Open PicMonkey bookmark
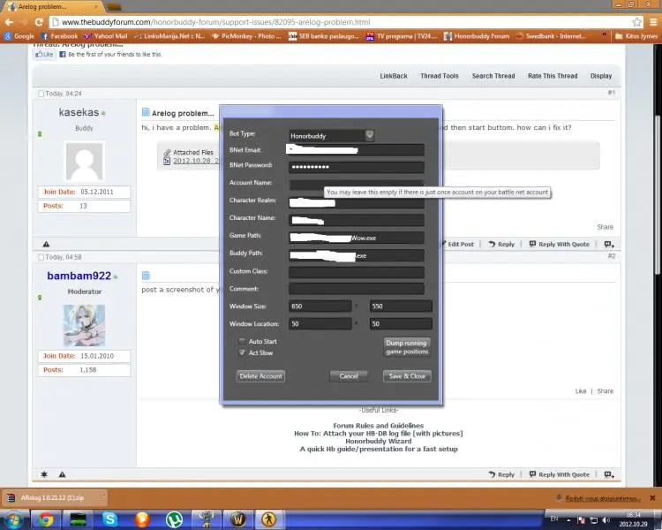 coord(246,36)
